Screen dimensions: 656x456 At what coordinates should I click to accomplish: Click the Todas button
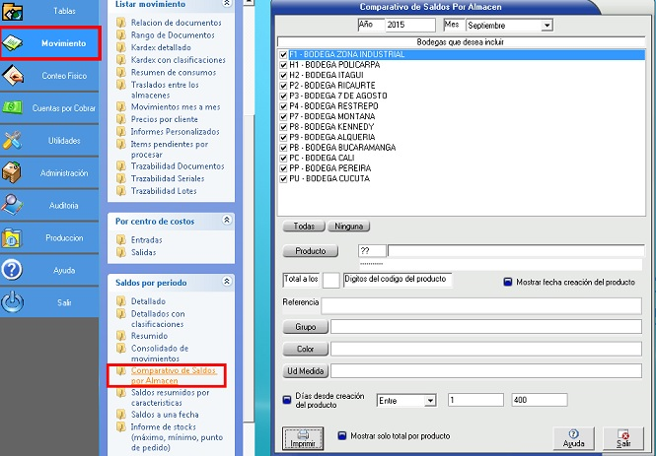click(x=303, y=227)
